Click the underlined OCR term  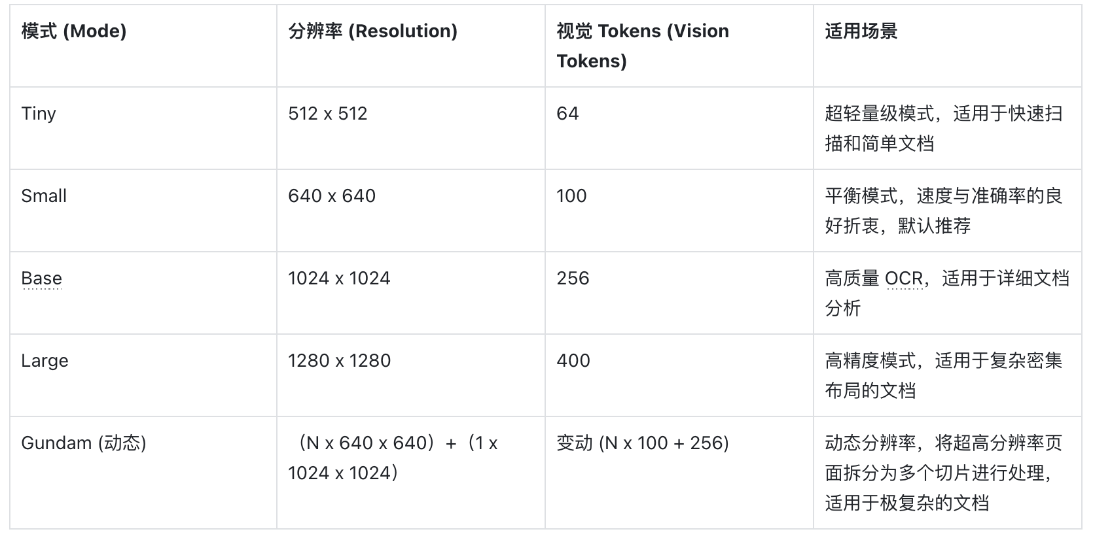903,278
